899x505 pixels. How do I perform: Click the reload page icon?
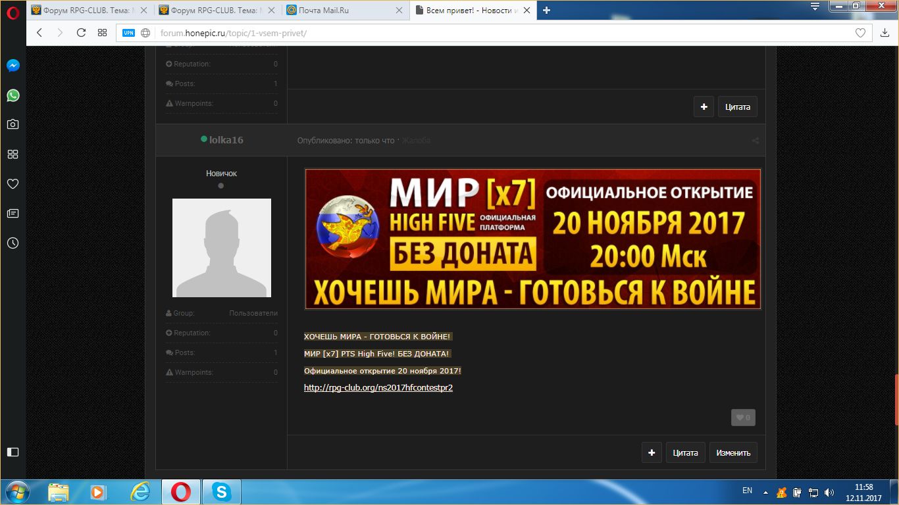tap(81, 32)
